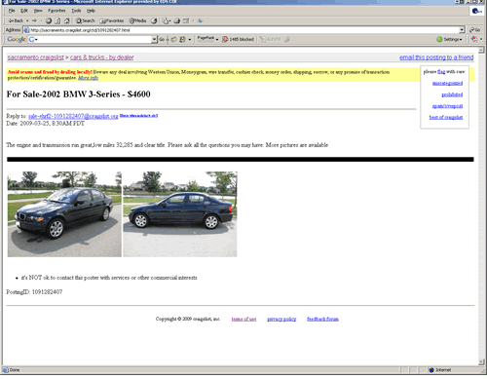Flag posting as spam/overpost

point(447,106)
